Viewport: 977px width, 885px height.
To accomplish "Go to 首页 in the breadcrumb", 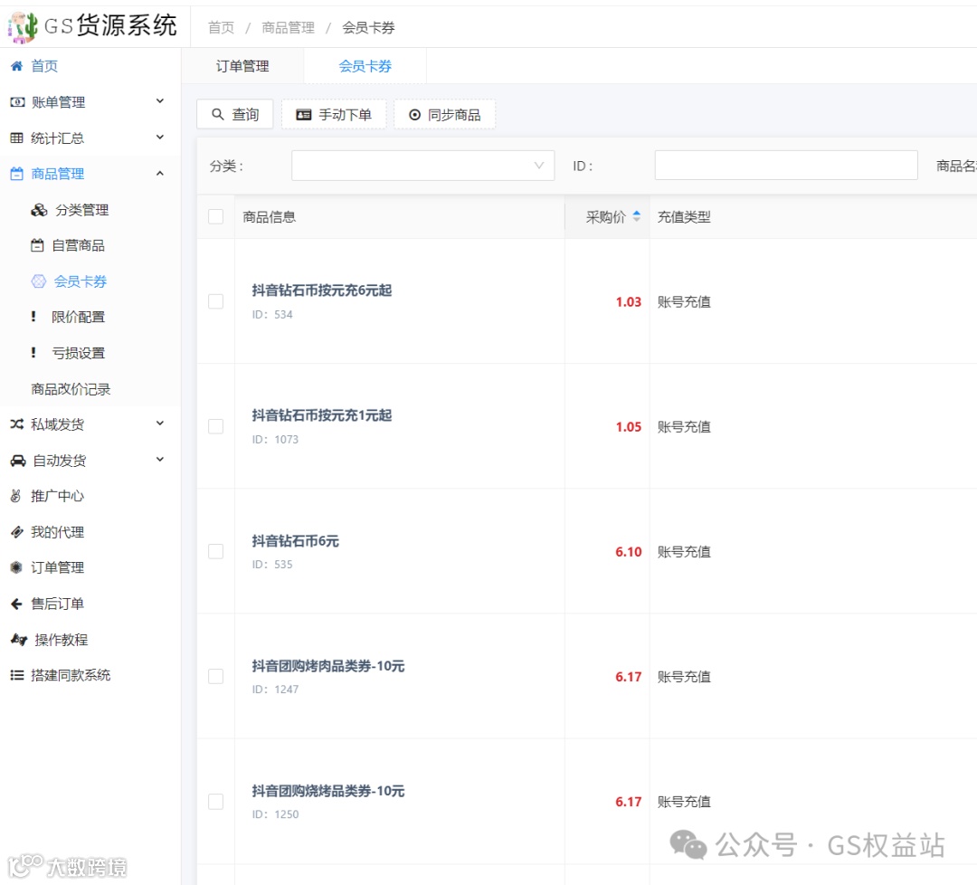I will click(x=222, y=27).
